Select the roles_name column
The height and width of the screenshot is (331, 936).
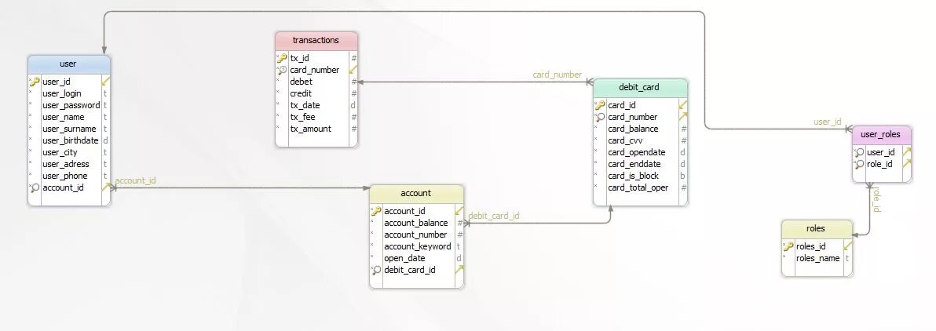[x=817, y=258]
